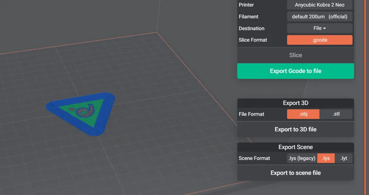
Task: Choose the .obj file format option
Action: 303,114
